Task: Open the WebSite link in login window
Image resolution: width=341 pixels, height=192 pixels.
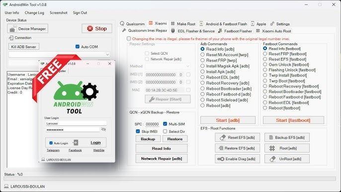Action: click(99, 150)
